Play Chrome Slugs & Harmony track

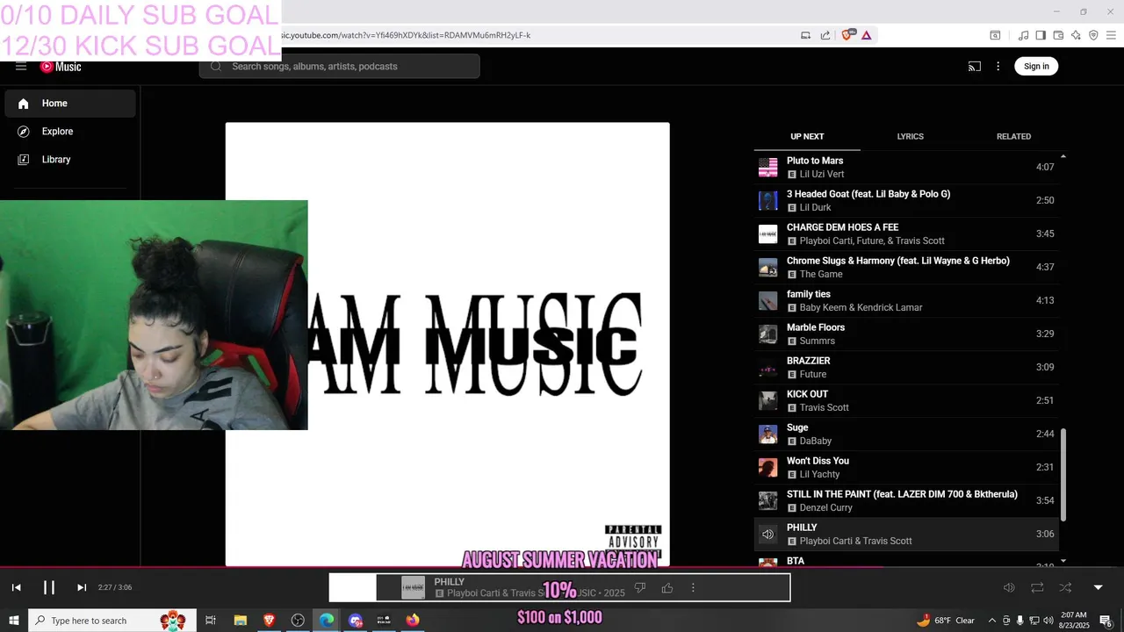pyautogui.click(x=906, y=267)
